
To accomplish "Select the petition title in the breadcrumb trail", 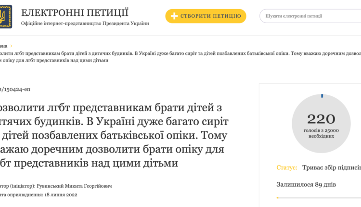I will tap(144, 54).
